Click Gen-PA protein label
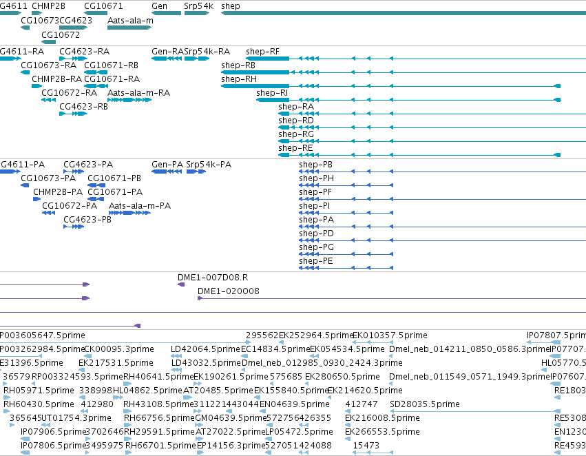The image size is (586, 456). pos(167,165)
